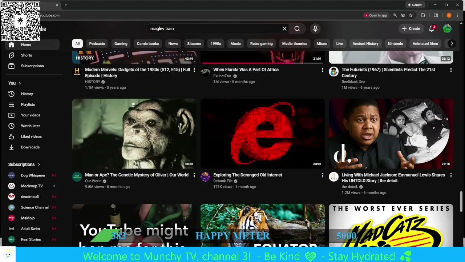Open Chrome three-dot menu

click(x=458, y=15)
